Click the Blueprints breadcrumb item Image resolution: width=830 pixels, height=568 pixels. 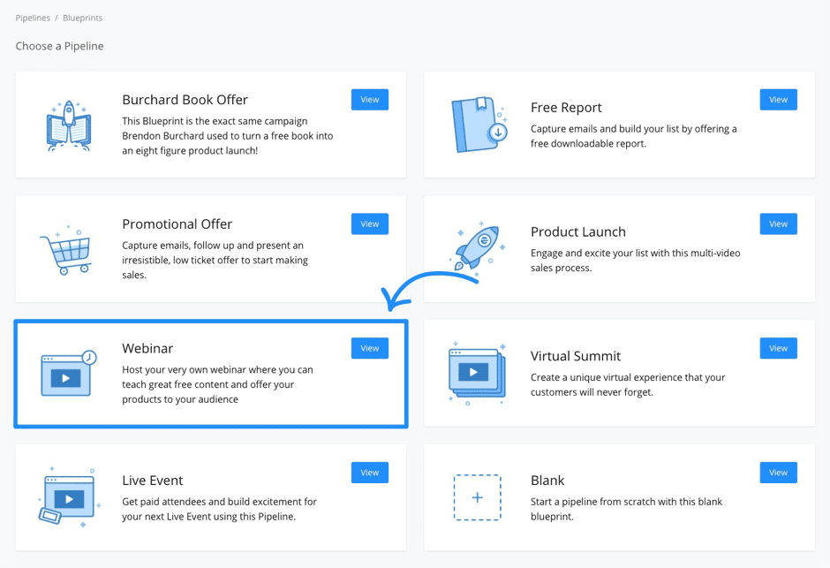(82, 17)
